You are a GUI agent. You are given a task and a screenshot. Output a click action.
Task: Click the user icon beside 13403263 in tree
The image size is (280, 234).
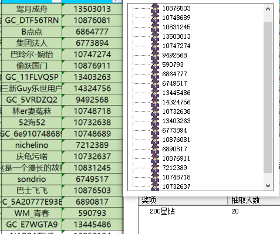(x=155, y=121)
